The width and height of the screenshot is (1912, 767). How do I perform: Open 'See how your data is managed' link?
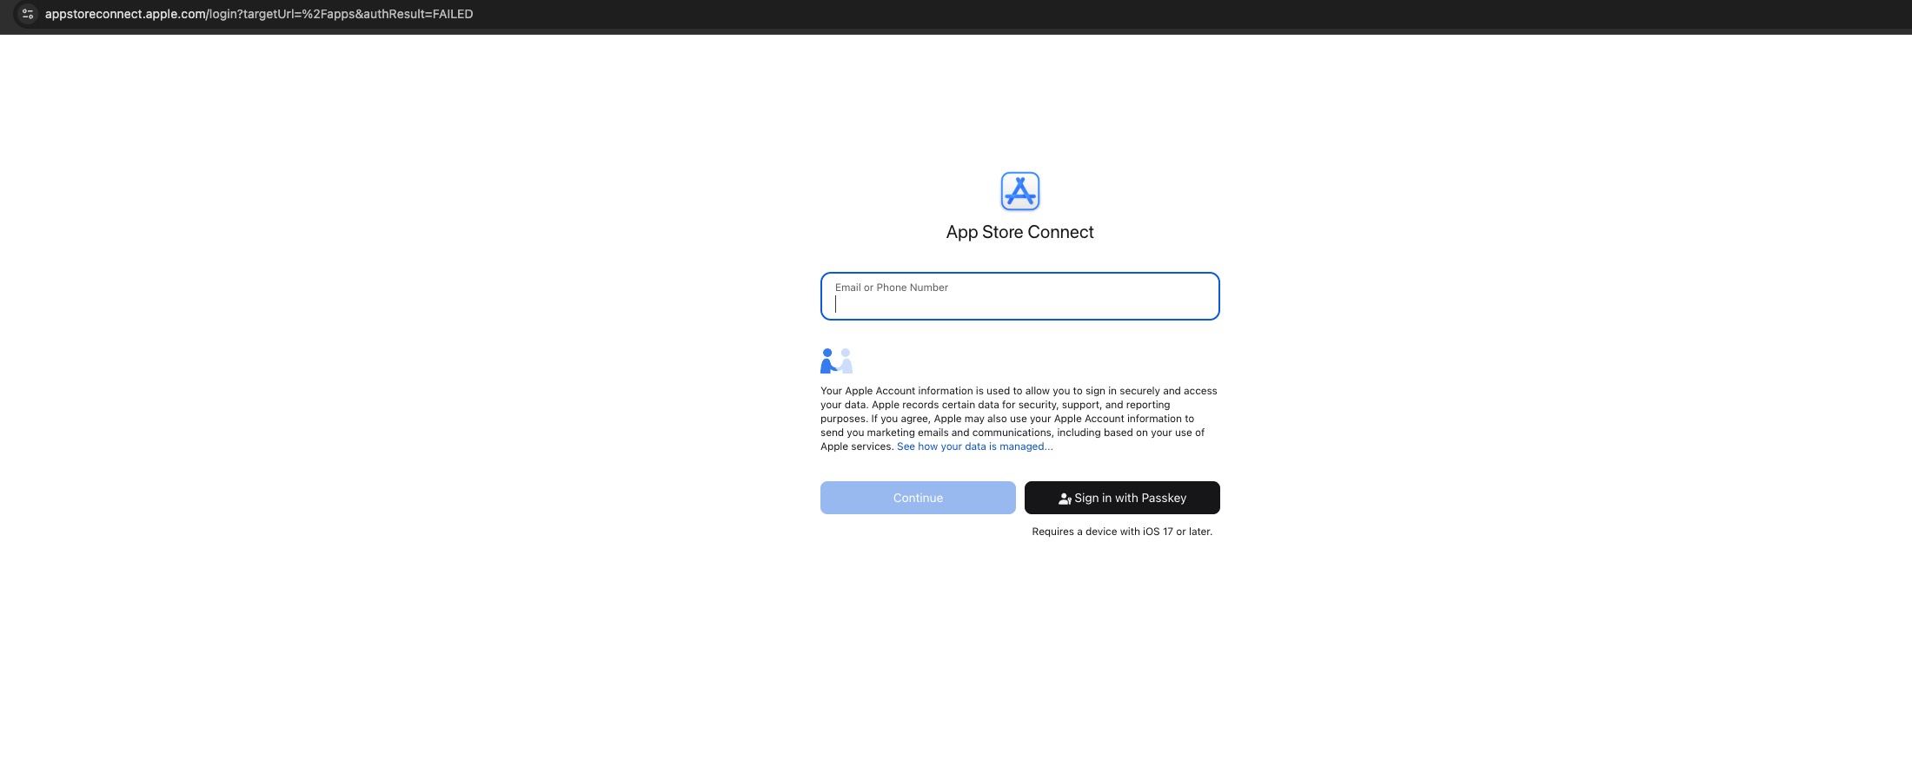coord(974,446)
